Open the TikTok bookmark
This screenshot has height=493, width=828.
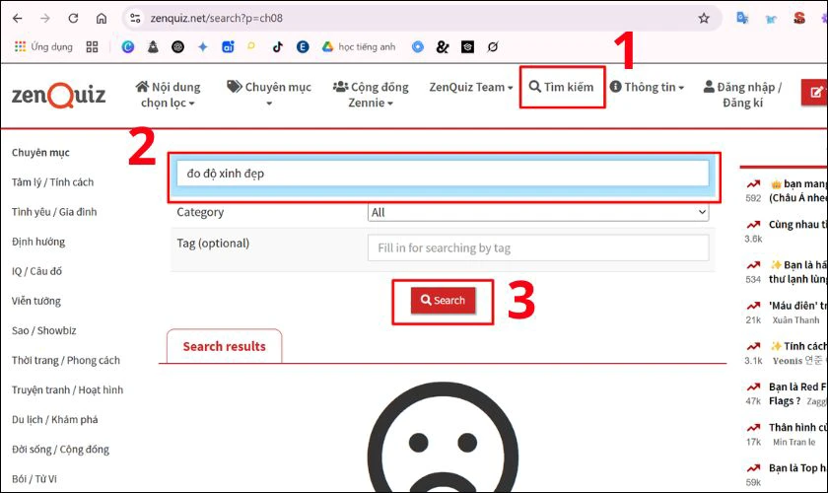tap(278, 47)
